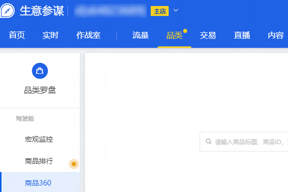Click the magnifying glass search icon
288x192 pixels.
pos(208,142)
